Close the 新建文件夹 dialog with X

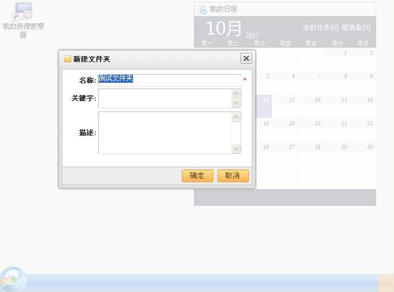coord(246,59)
